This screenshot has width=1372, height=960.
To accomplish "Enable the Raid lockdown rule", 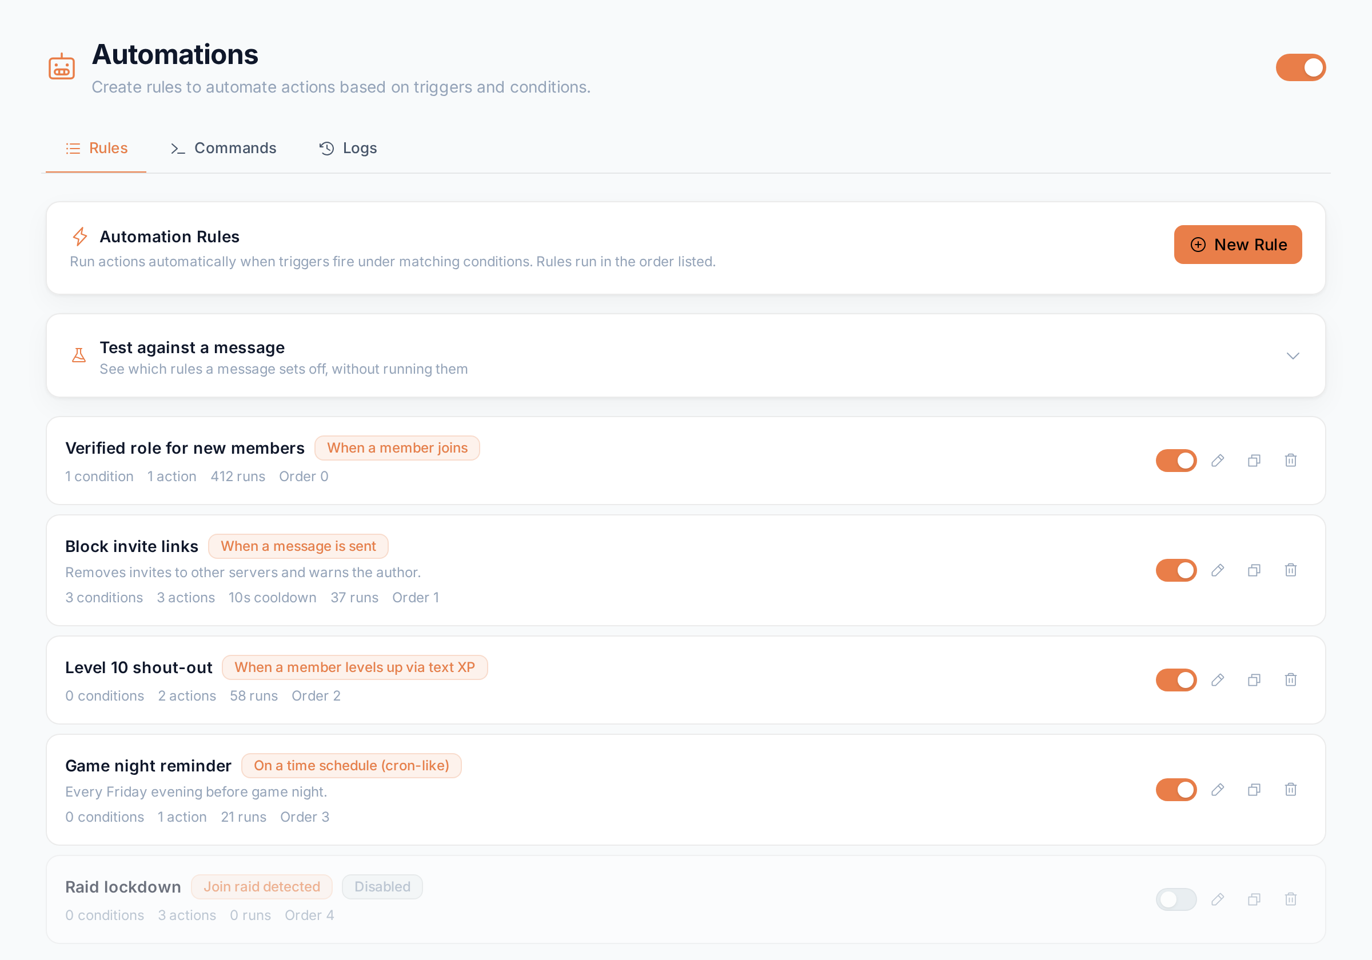I will pos(1176,899).
